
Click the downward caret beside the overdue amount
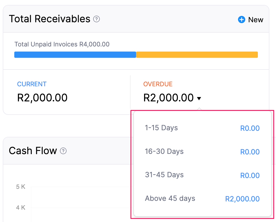click(x=199, y=98)
